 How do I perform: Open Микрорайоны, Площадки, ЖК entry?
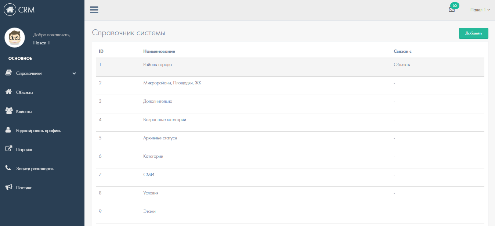[172, 83]
